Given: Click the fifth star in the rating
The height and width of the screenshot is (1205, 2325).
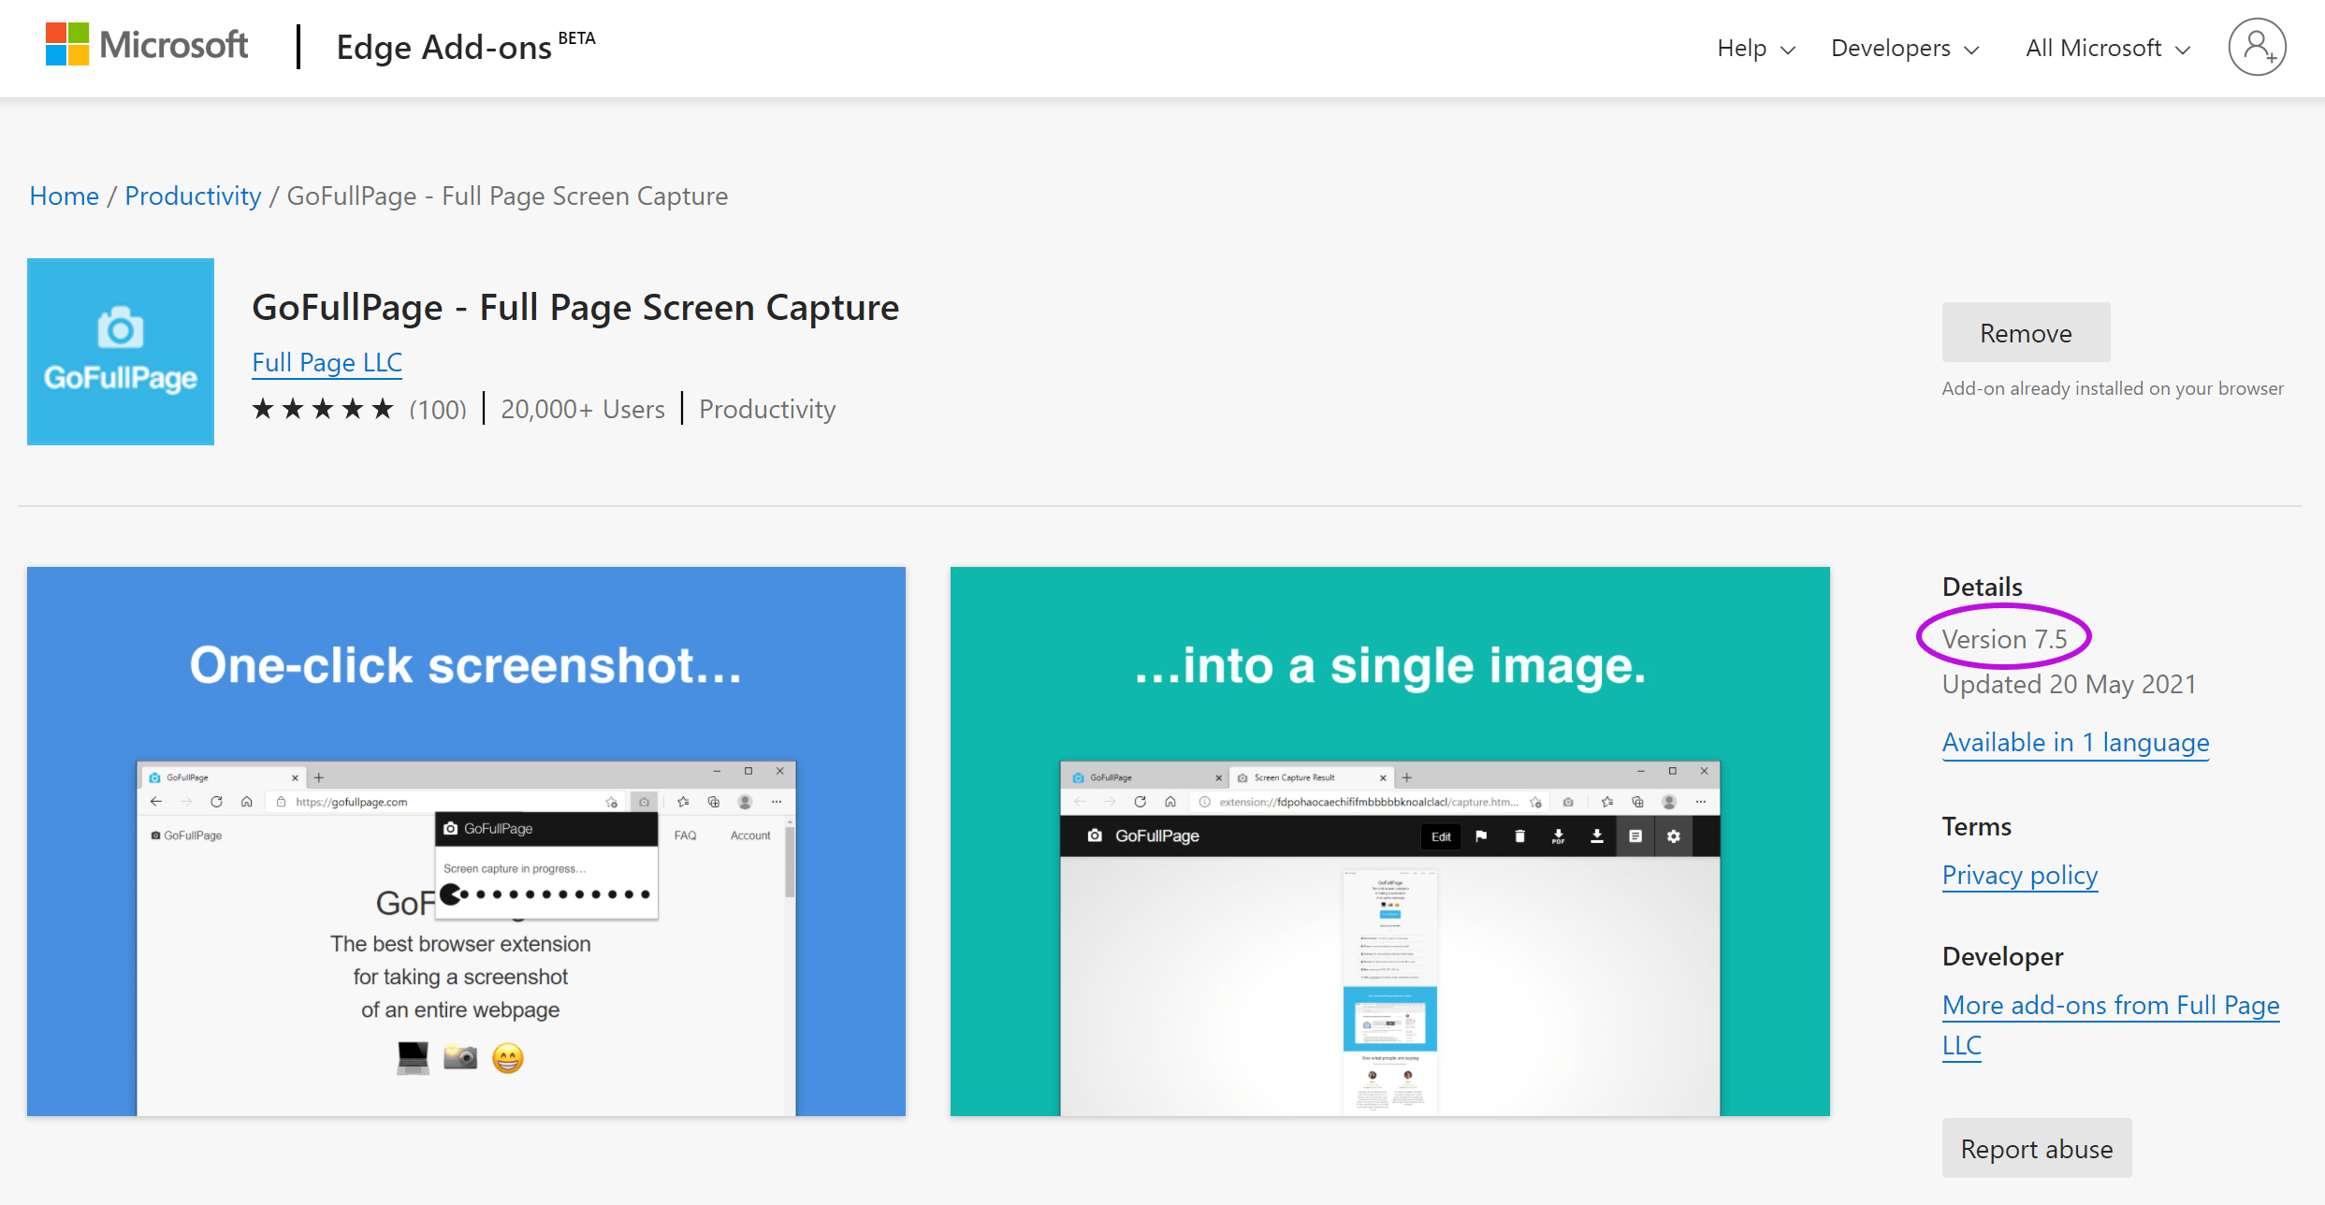Looking at the screenshot, I should pos(383,408).
